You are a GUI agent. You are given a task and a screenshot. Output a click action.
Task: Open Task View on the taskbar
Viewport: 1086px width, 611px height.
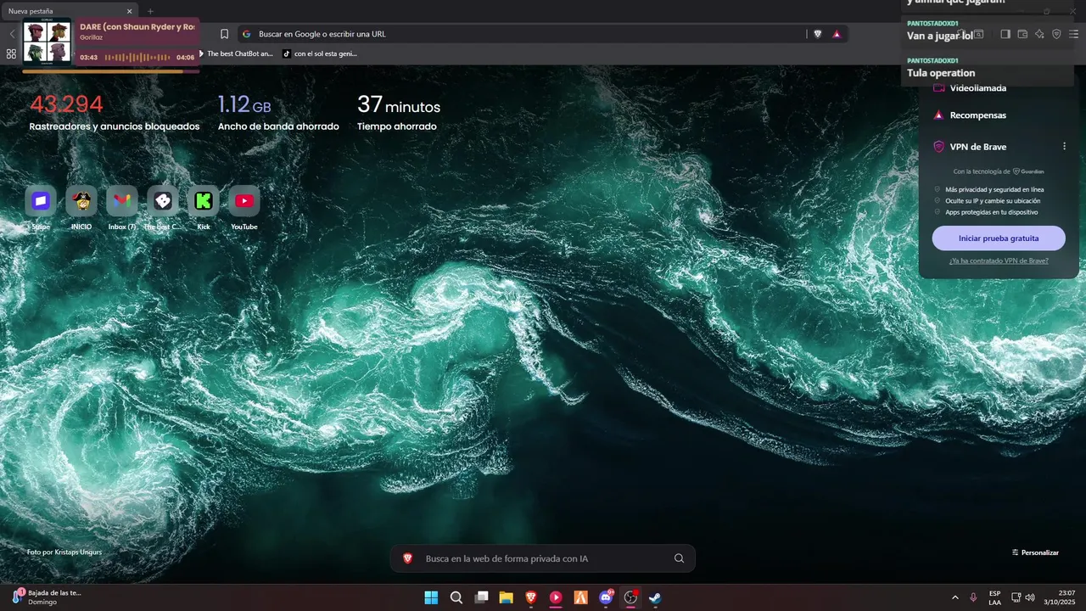pos(481,597)
